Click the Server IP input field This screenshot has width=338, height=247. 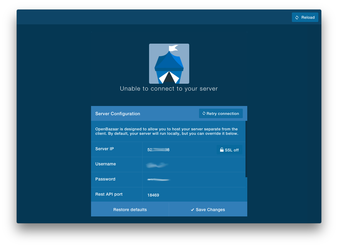coord(179,150)
